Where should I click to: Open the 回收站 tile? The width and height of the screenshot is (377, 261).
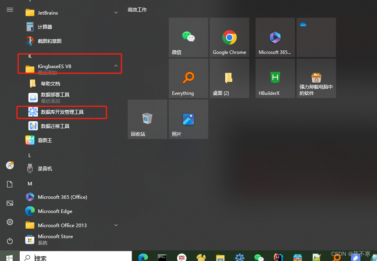[147, 119]
